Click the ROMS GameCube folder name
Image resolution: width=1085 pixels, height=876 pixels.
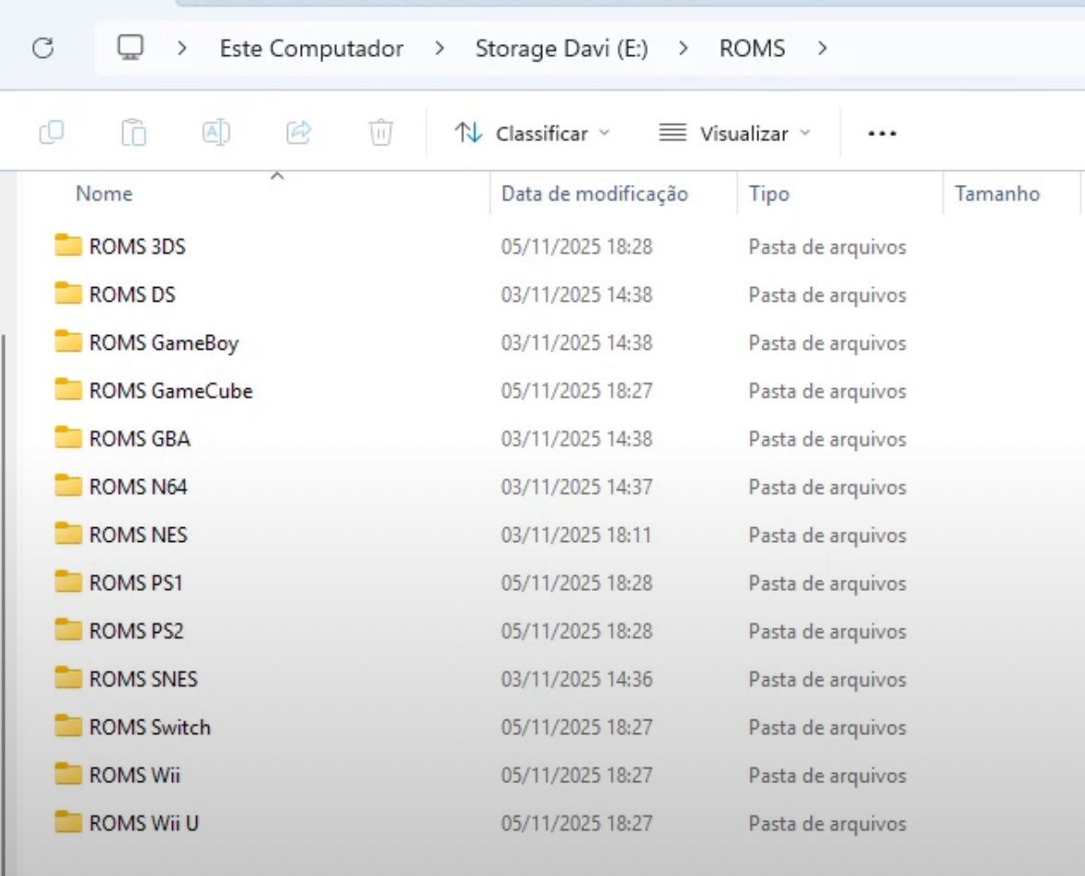[171, 391]
